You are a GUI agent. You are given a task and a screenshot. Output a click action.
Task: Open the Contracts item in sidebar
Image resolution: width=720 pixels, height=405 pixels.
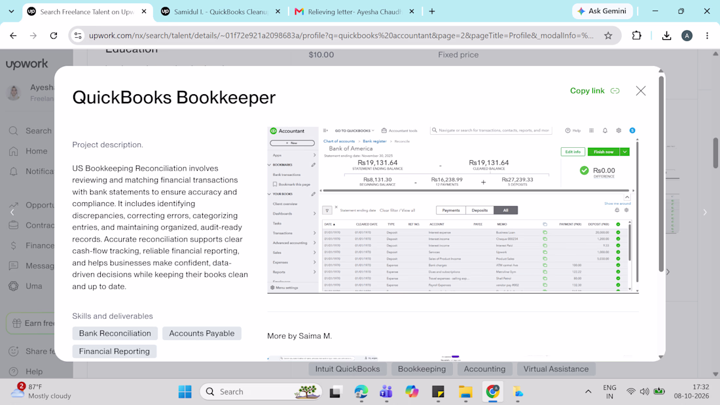click(x=31, y=226)
